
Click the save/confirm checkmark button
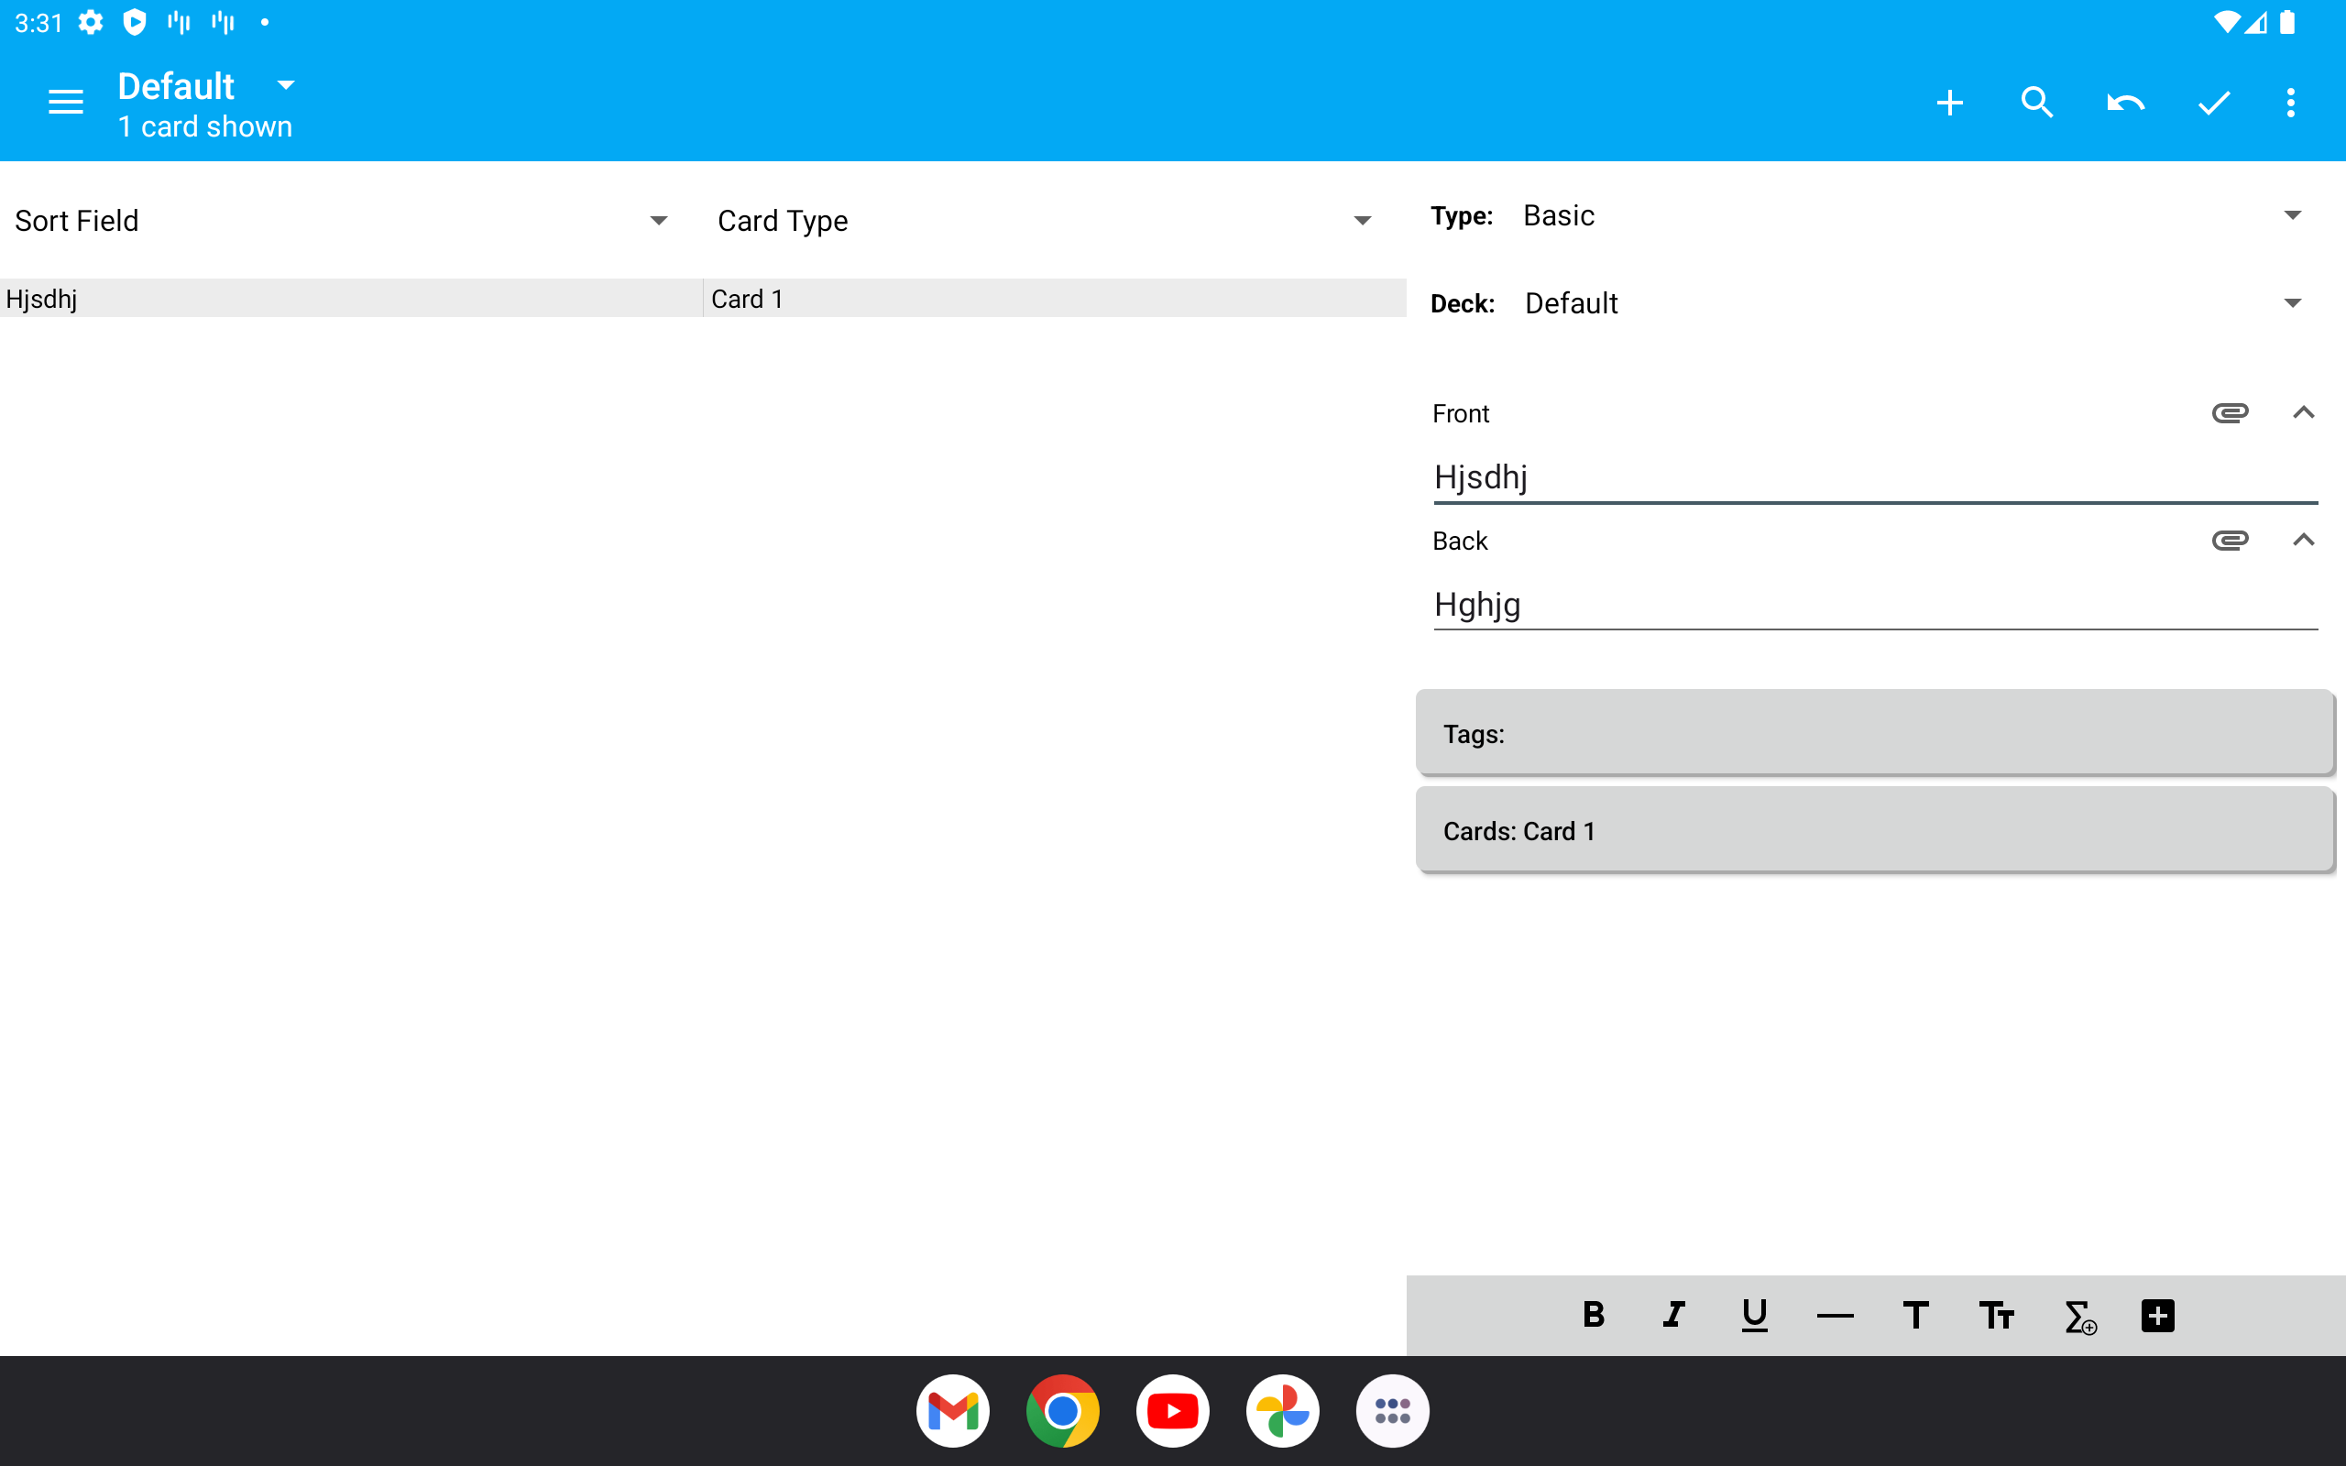click(x=2212, y=103)
